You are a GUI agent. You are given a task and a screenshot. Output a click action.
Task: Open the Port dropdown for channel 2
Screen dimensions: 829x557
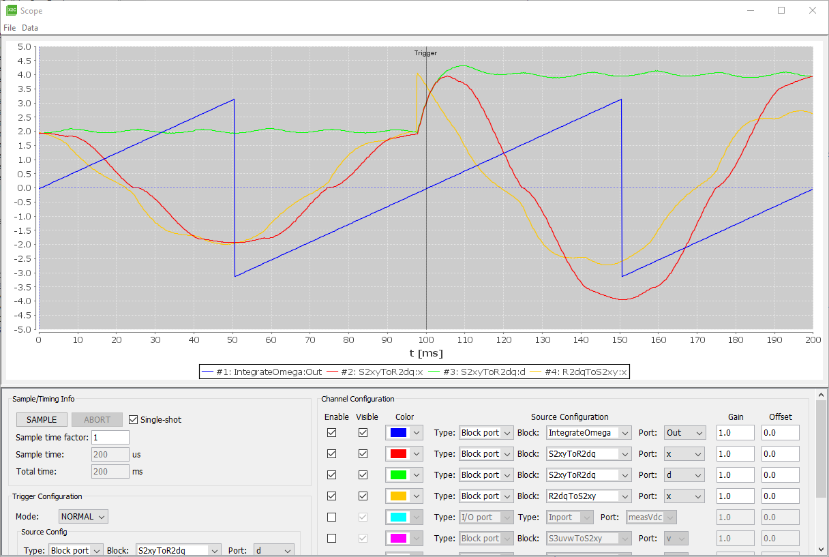[x=684, y=453]
